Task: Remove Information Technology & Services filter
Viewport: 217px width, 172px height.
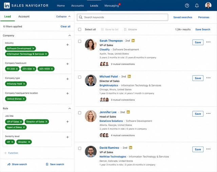Action: pos(46,54)
